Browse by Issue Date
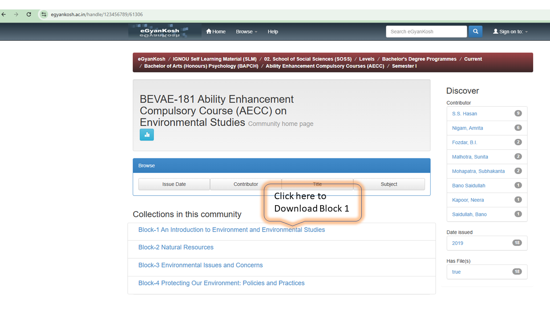Image resolution: width=550 pixels, height=309 pixels. [x=174, y=184]
